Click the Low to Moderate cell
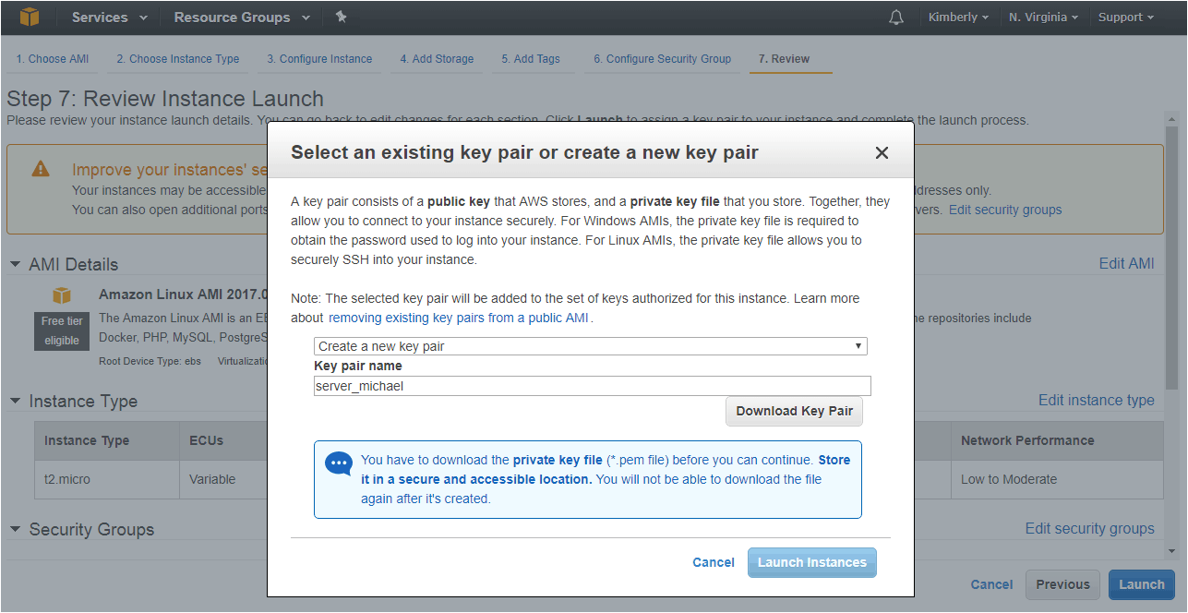The height and width of the screenshot is (613, 1188). [1057, 479]
